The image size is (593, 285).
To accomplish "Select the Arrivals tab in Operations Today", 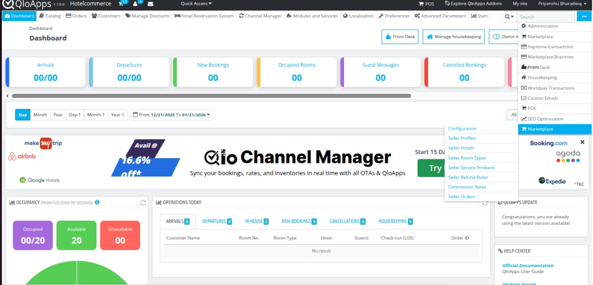I will click(x=178, y=221).
